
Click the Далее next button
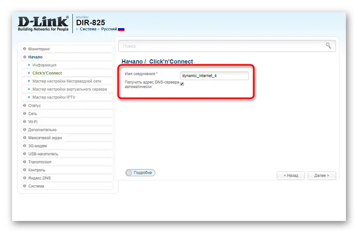click(x=322, y=176)
